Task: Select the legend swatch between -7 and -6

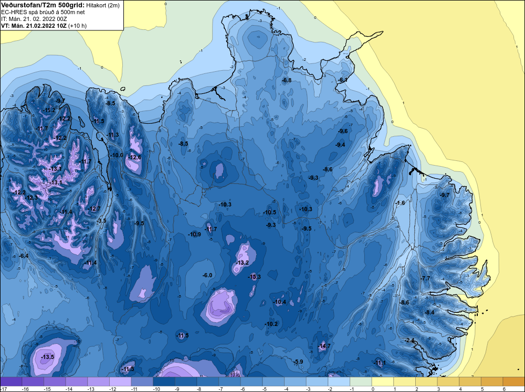Action: click(x=230, y=382)
